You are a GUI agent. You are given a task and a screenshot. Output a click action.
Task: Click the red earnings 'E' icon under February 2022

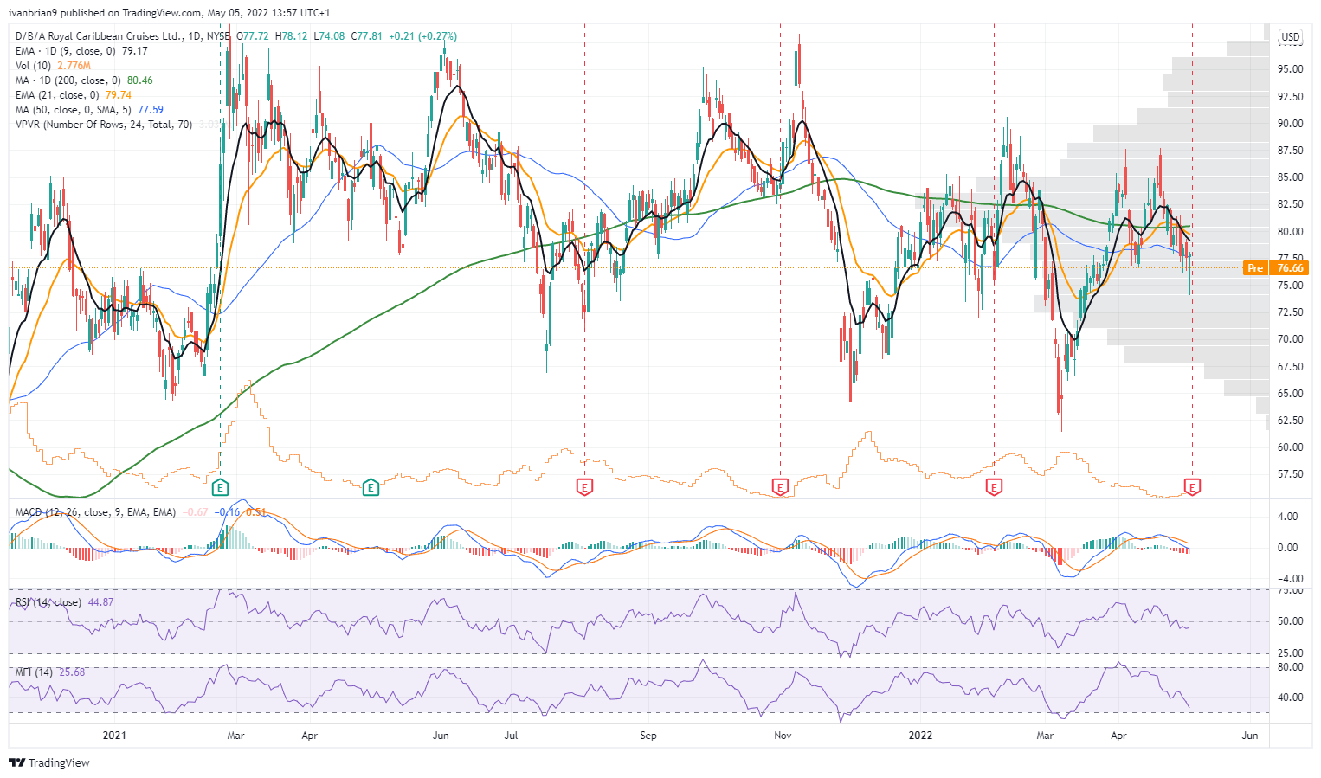pos(994,487)
